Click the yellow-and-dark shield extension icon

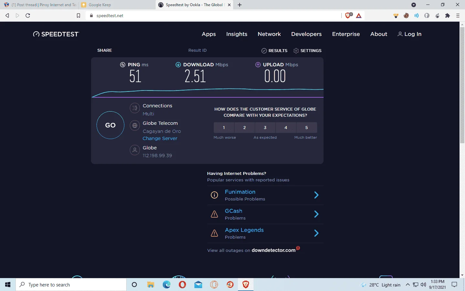(396, 16)
